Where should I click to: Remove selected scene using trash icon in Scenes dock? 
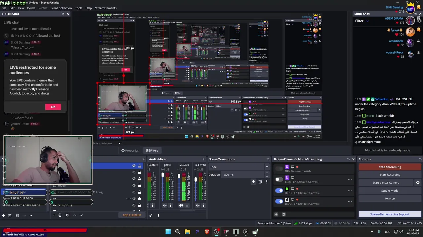pos(10,215)
